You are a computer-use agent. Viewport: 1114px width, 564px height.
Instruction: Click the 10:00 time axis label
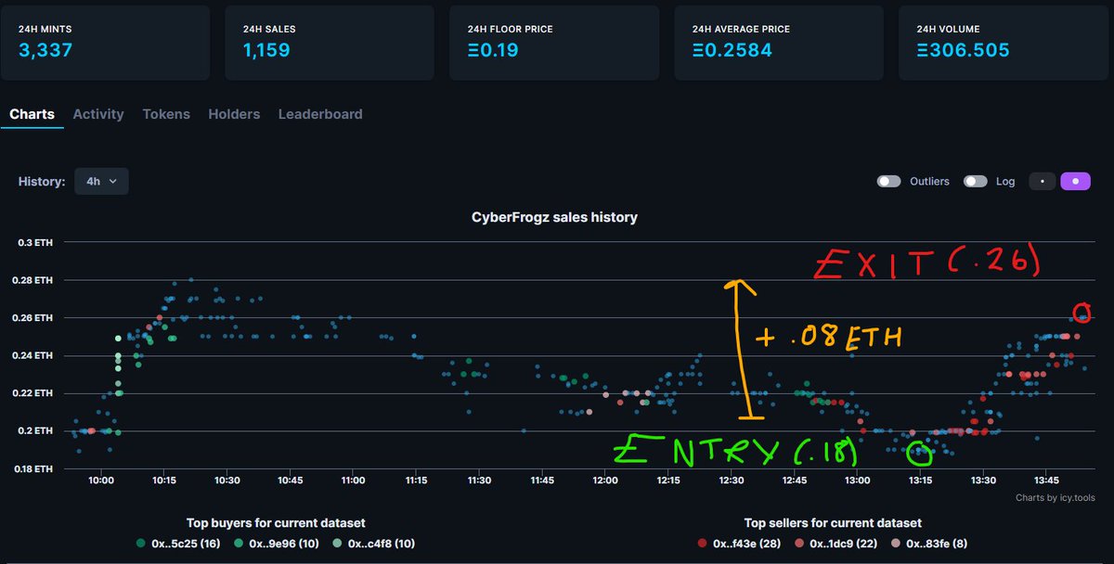pyautogui.click(x=100, y=481)
